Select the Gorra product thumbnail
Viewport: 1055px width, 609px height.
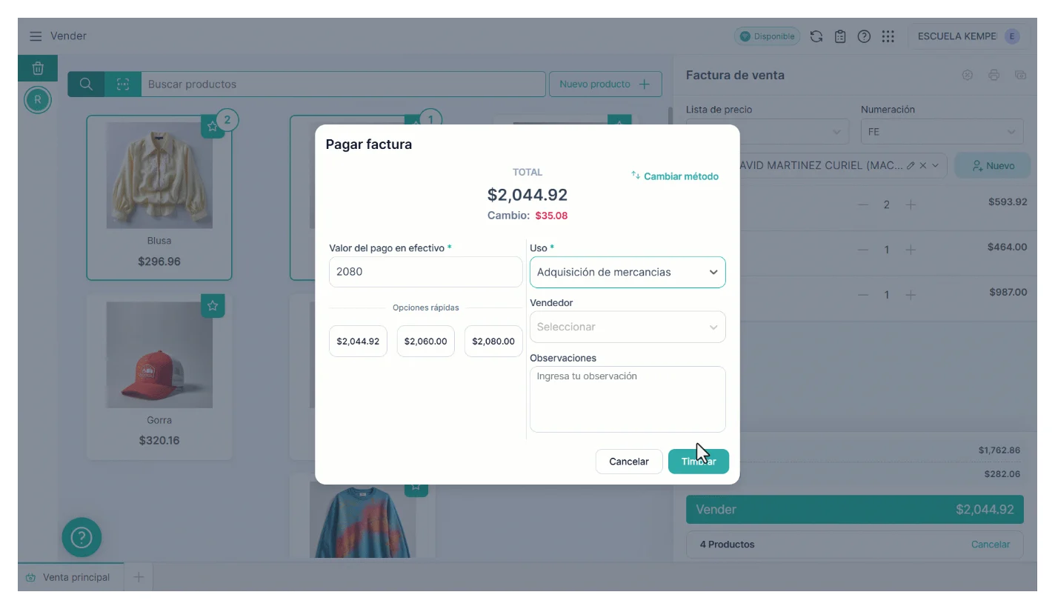point(159,355)
